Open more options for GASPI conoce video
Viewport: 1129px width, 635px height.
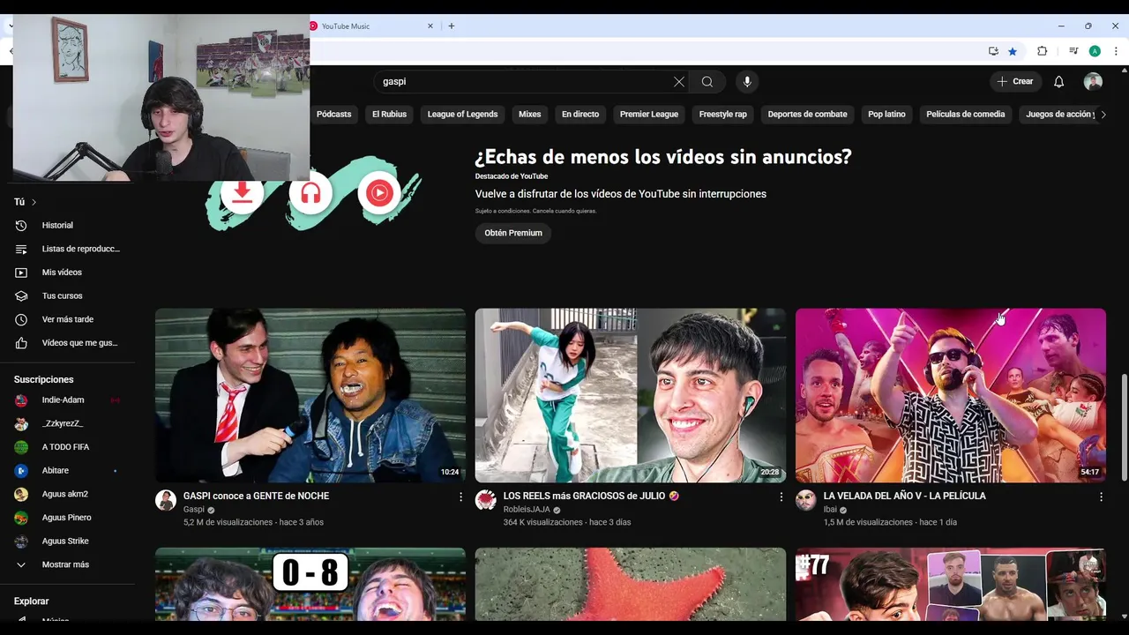(460, 497)
